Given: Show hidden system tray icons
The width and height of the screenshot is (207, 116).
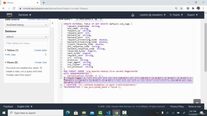Looking at the screenshot, I should coord(158,113).
